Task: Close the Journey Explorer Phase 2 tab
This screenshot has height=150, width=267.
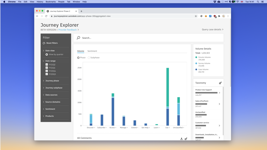Action: pyautogui.click(x=76, y=11)
